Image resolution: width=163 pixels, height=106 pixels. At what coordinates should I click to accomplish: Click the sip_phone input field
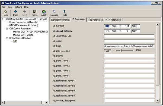tap(129, 56)
